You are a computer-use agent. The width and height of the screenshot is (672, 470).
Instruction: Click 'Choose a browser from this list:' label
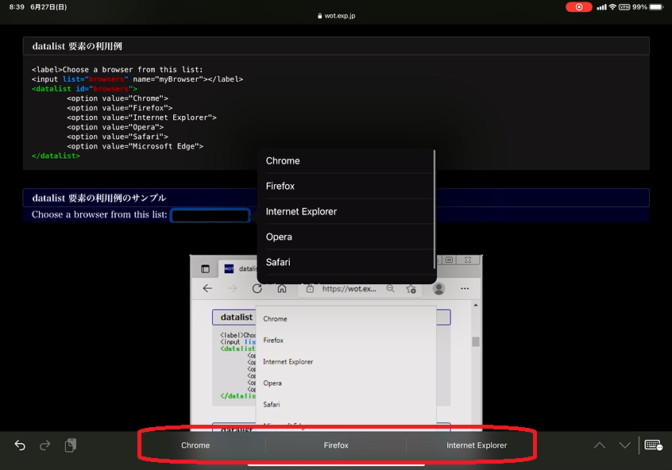pos(99,214)
